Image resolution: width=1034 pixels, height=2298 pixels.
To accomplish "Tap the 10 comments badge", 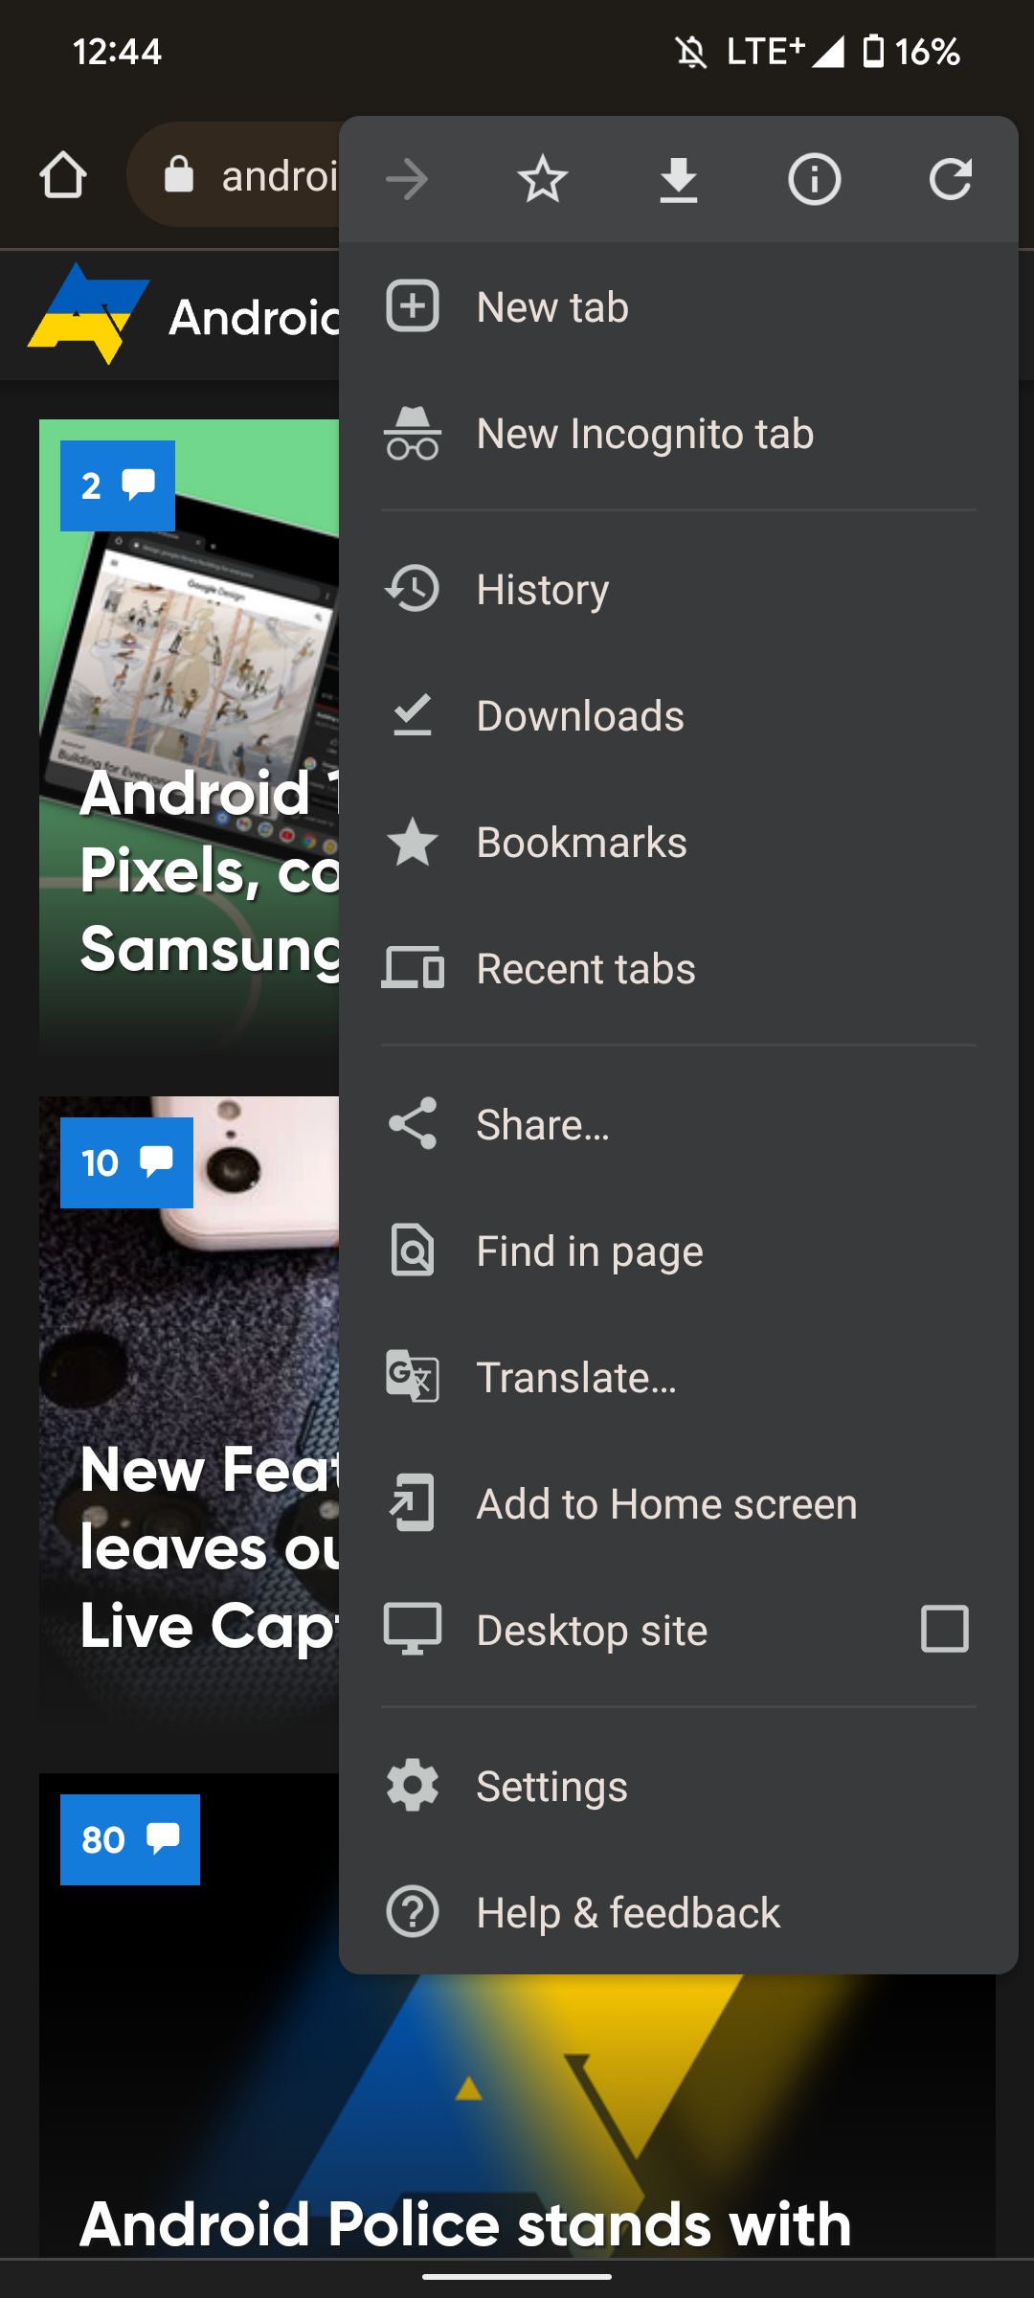I will coord(126,1162).
